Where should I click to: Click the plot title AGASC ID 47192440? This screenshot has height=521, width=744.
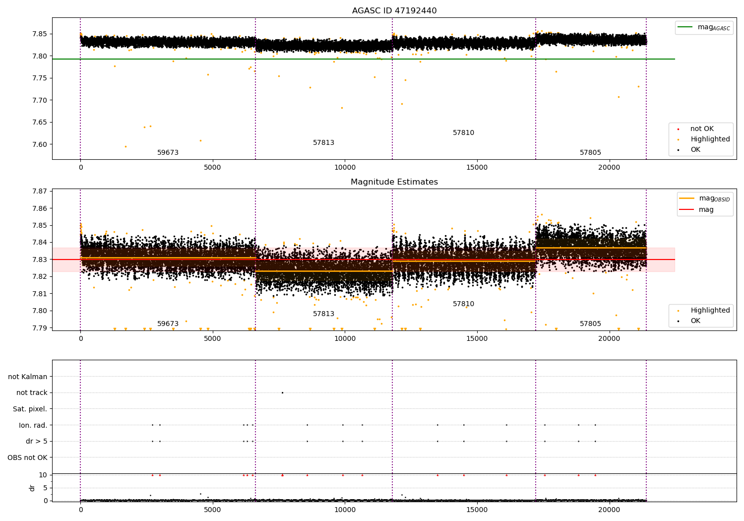(394, 11)
